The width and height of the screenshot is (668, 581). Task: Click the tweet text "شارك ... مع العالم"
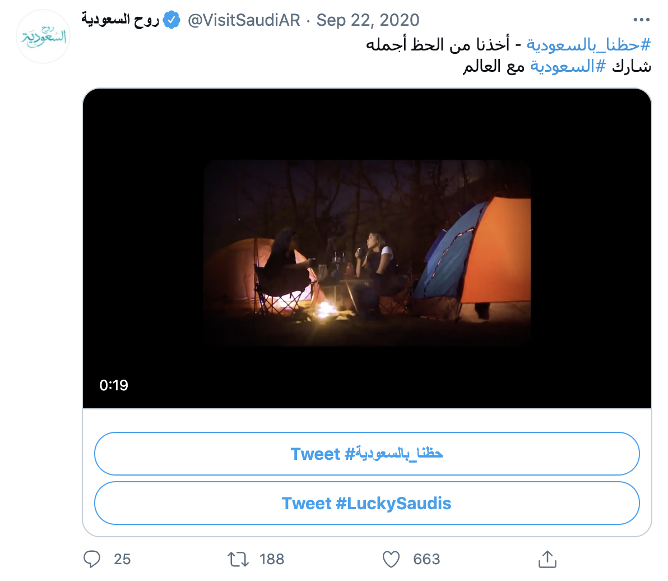pos(493,66)
